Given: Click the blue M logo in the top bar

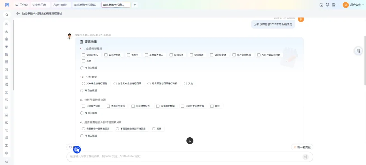Looking at the screenshot, I should pos(7,5).
